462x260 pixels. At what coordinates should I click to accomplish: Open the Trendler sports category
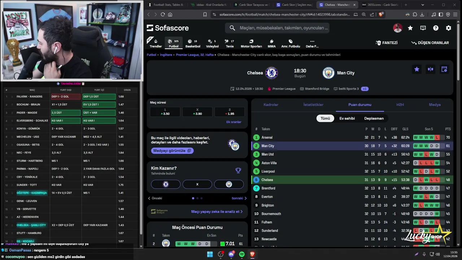(x=156, y=43)
